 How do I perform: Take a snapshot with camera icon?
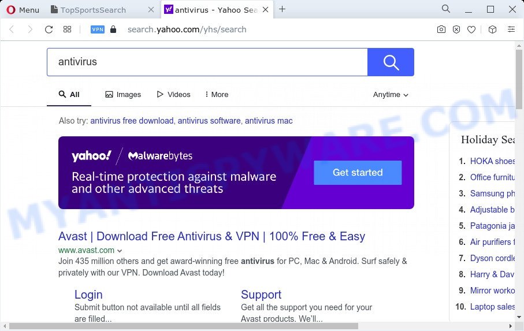pyautogui.click(x=441, y=29)
